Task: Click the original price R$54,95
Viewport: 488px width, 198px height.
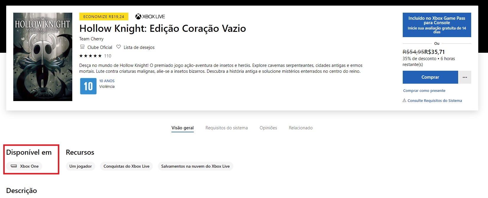Action: coord(413,52)
